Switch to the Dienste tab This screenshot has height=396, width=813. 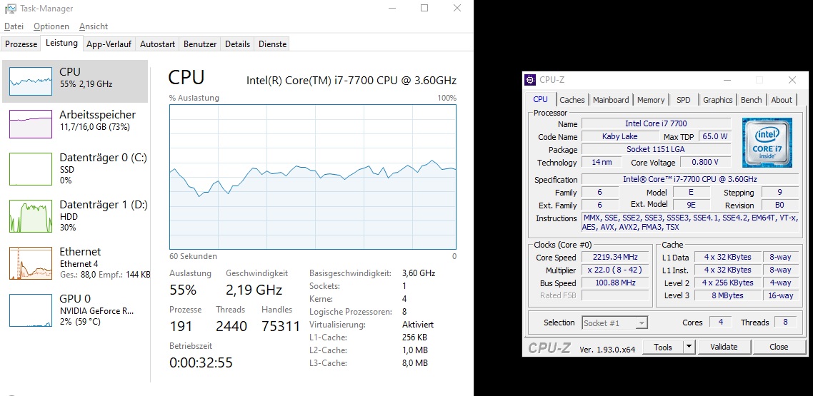272,44
